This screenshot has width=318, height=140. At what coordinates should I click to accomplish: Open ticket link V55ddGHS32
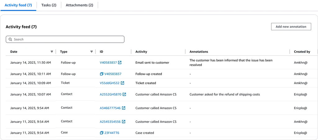tap(110, 83)
